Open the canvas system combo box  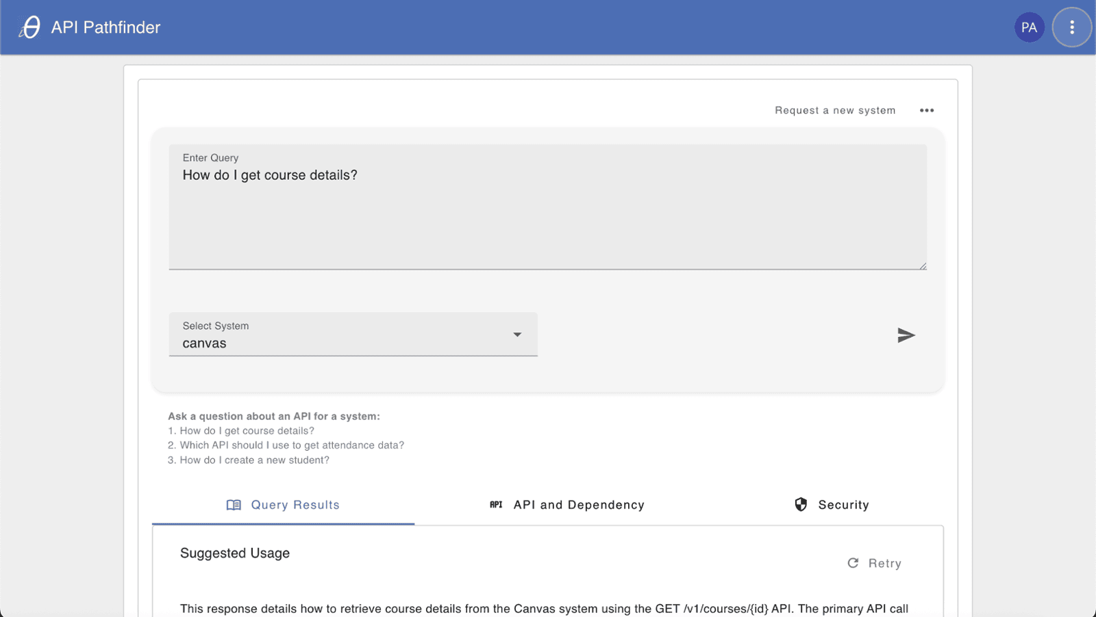pyautogui.click(x=342, y=335)
